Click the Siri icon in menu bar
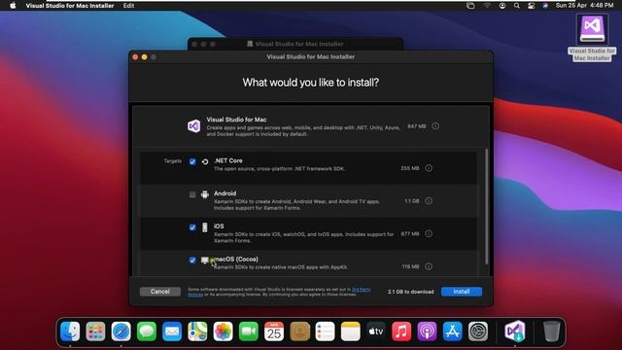The height and width of the screenshot is (350, 622). (545, 6)
